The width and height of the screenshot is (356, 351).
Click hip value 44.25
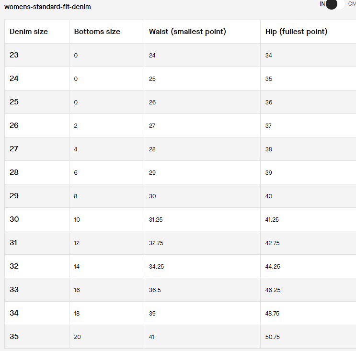click(273, 267)
